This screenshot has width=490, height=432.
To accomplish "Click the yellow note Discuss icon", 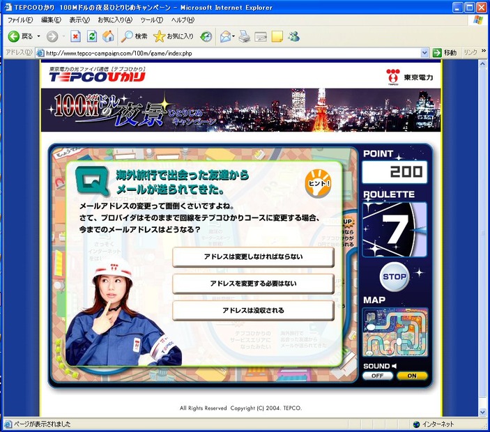I will coord(277,36).
